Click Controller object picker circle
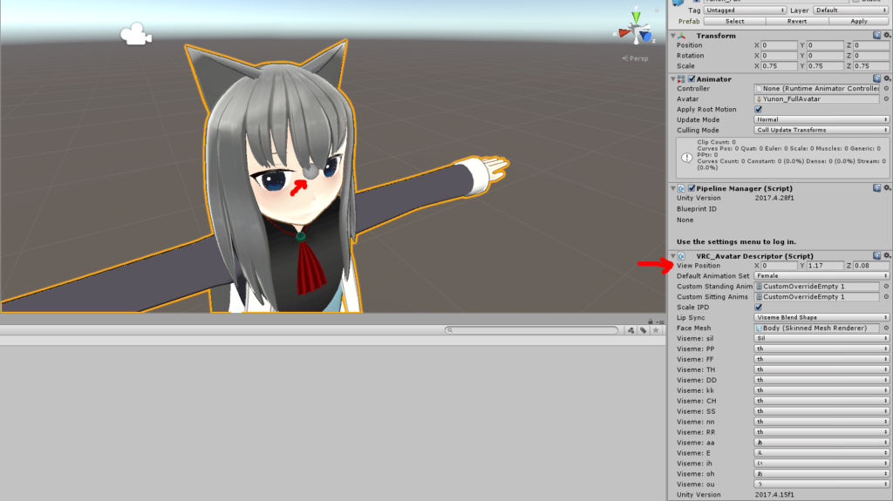Viewport: 893px width, 501px height. click(886, 89)
